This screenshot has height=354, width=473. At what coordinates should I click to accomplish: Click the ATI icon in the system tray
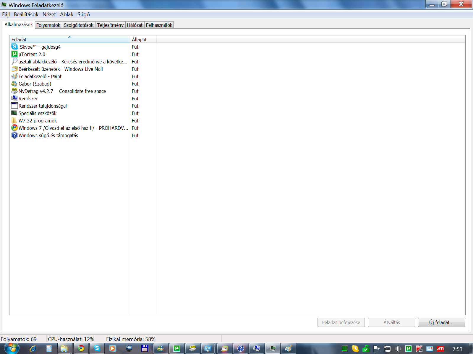[440, 349]
